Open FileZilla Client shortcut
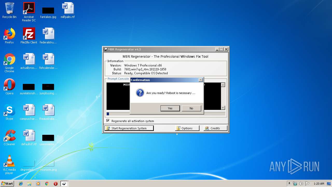Image resolution: width=332 pixels, height=187 pixels. pos(29,36)
